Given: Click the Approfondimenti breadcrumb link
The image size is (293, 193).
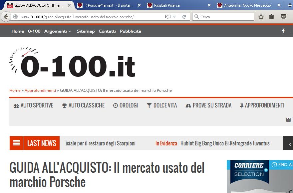Looking at the screenshot, I should 40,91.
